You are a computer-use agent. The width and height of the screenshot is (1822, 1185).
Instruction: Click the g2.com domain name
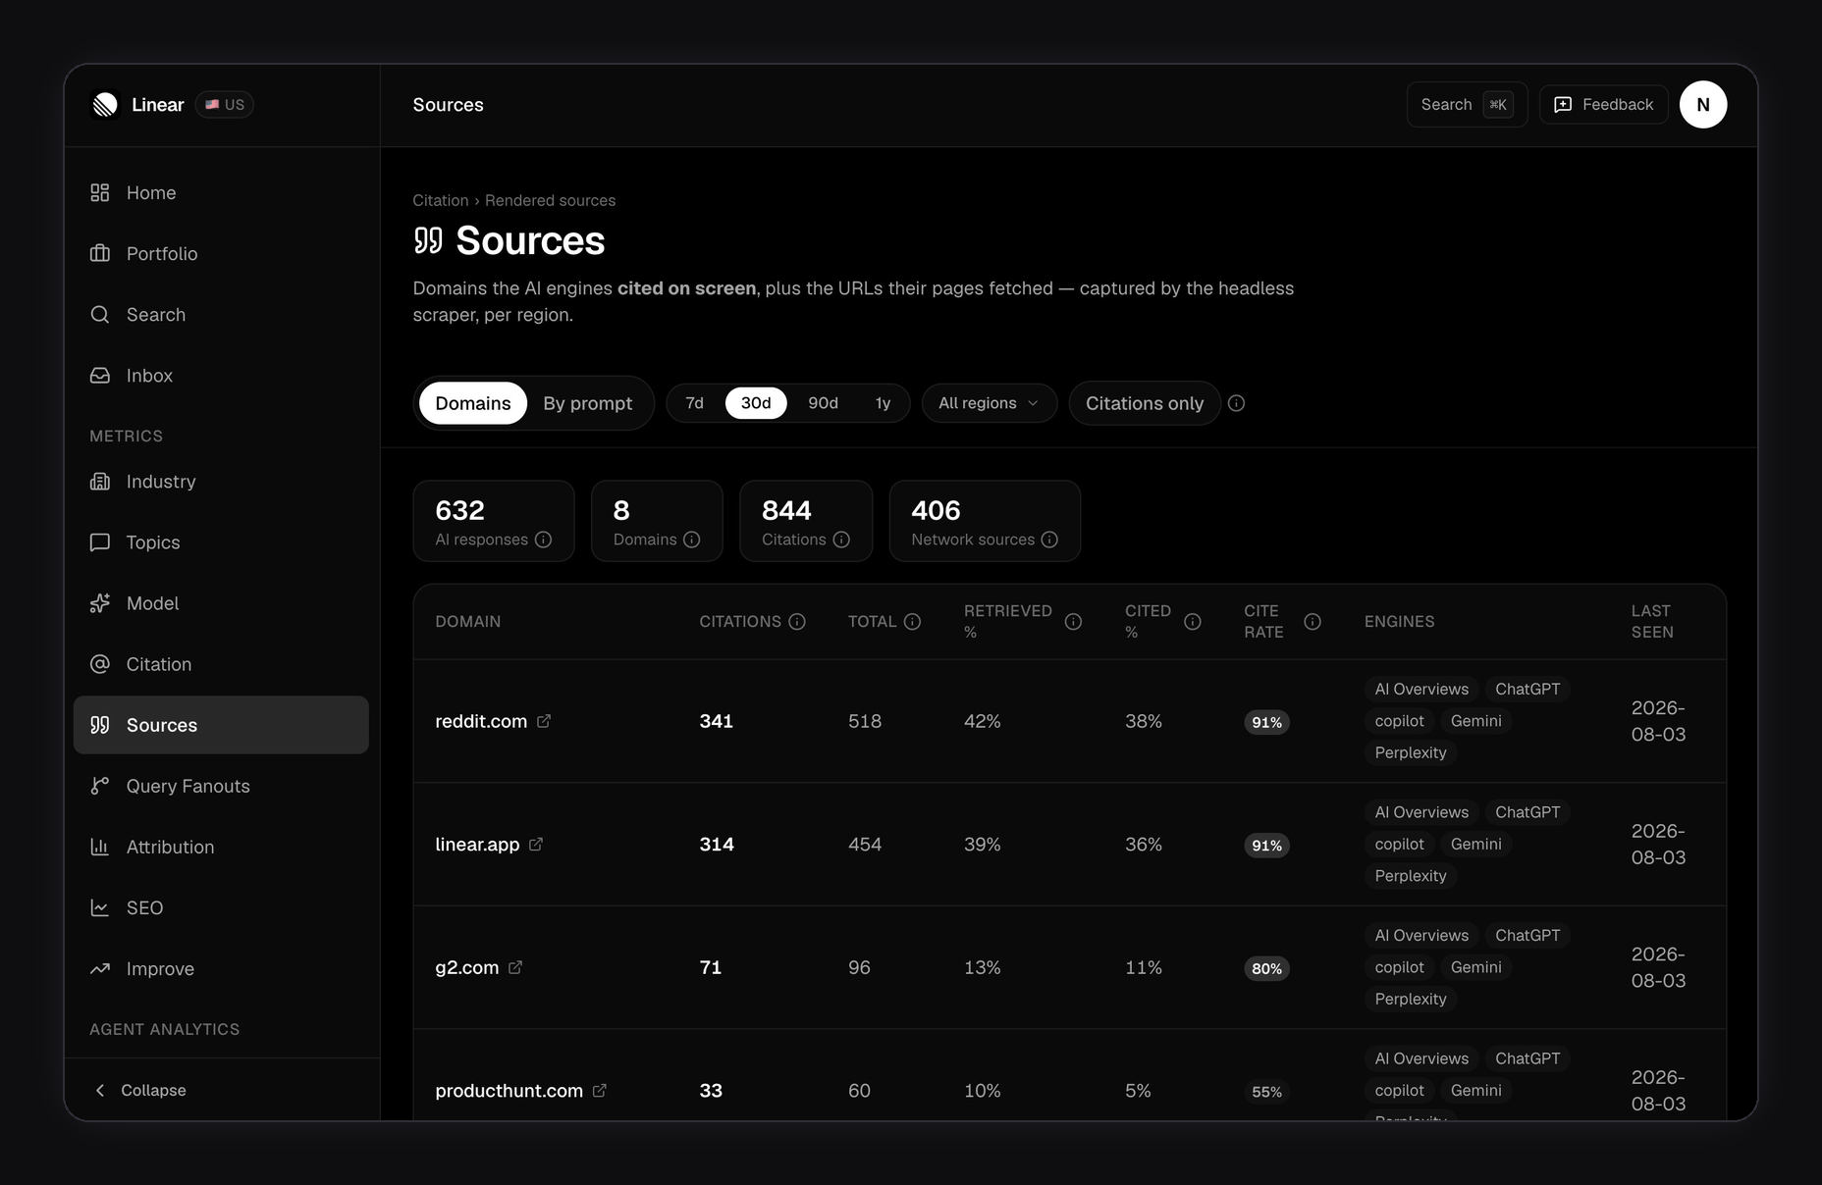(x=466, y=967)
